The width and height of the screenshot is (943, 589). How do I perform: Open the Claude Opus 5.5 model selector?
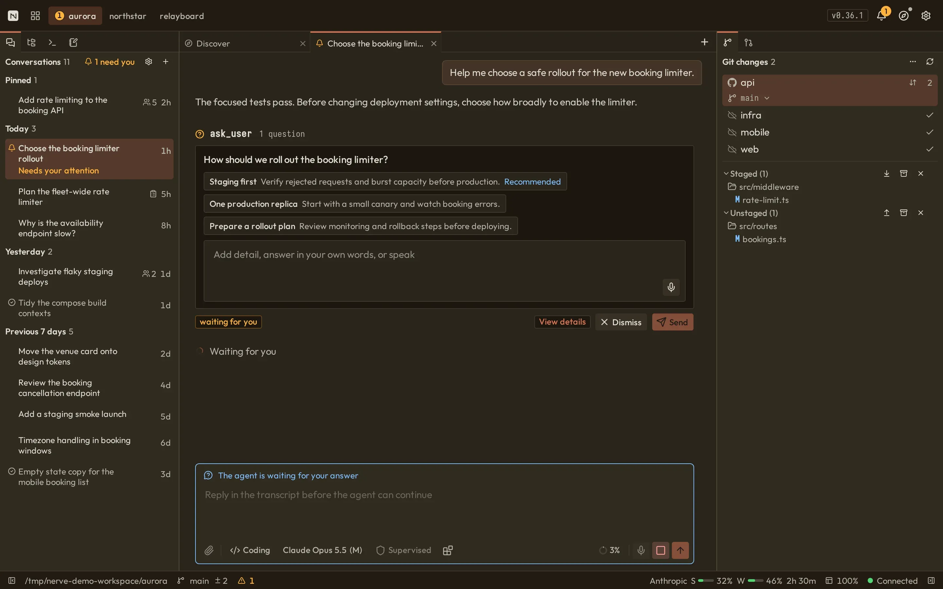322,550
